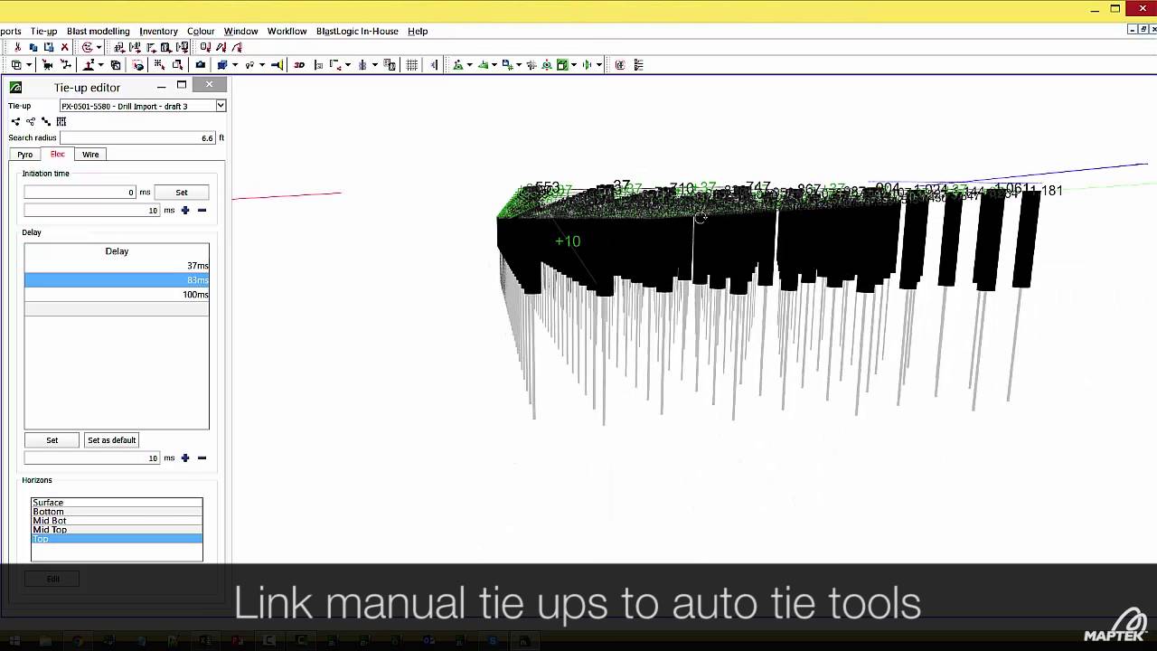Click the Set as default button
This screenshot has height=651, width=1157.
click(x=112, y=440)
